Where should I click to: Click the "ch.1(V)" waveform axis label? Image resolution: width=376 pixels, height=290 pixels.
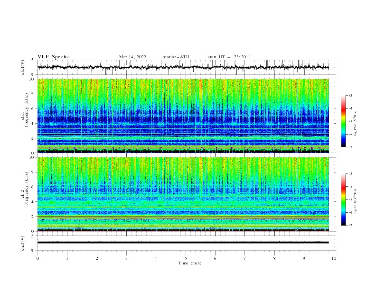(x=23, y=67)
